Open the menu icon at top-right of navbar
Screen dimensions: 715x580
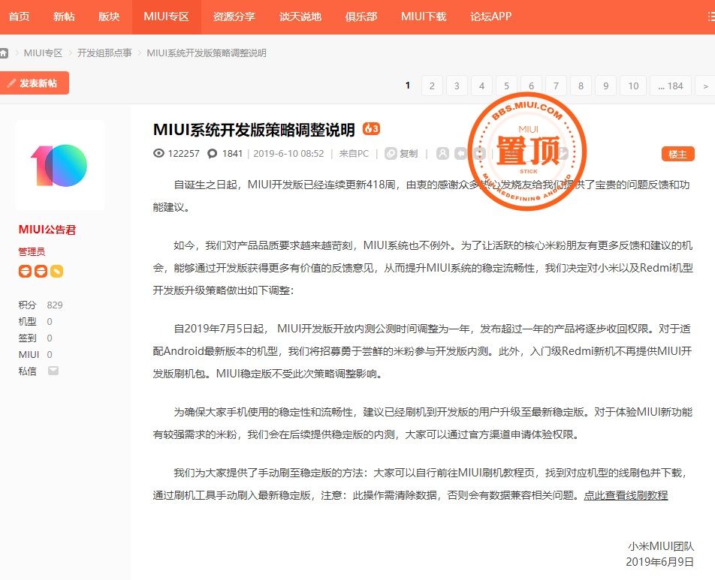(x=711, y=17)
